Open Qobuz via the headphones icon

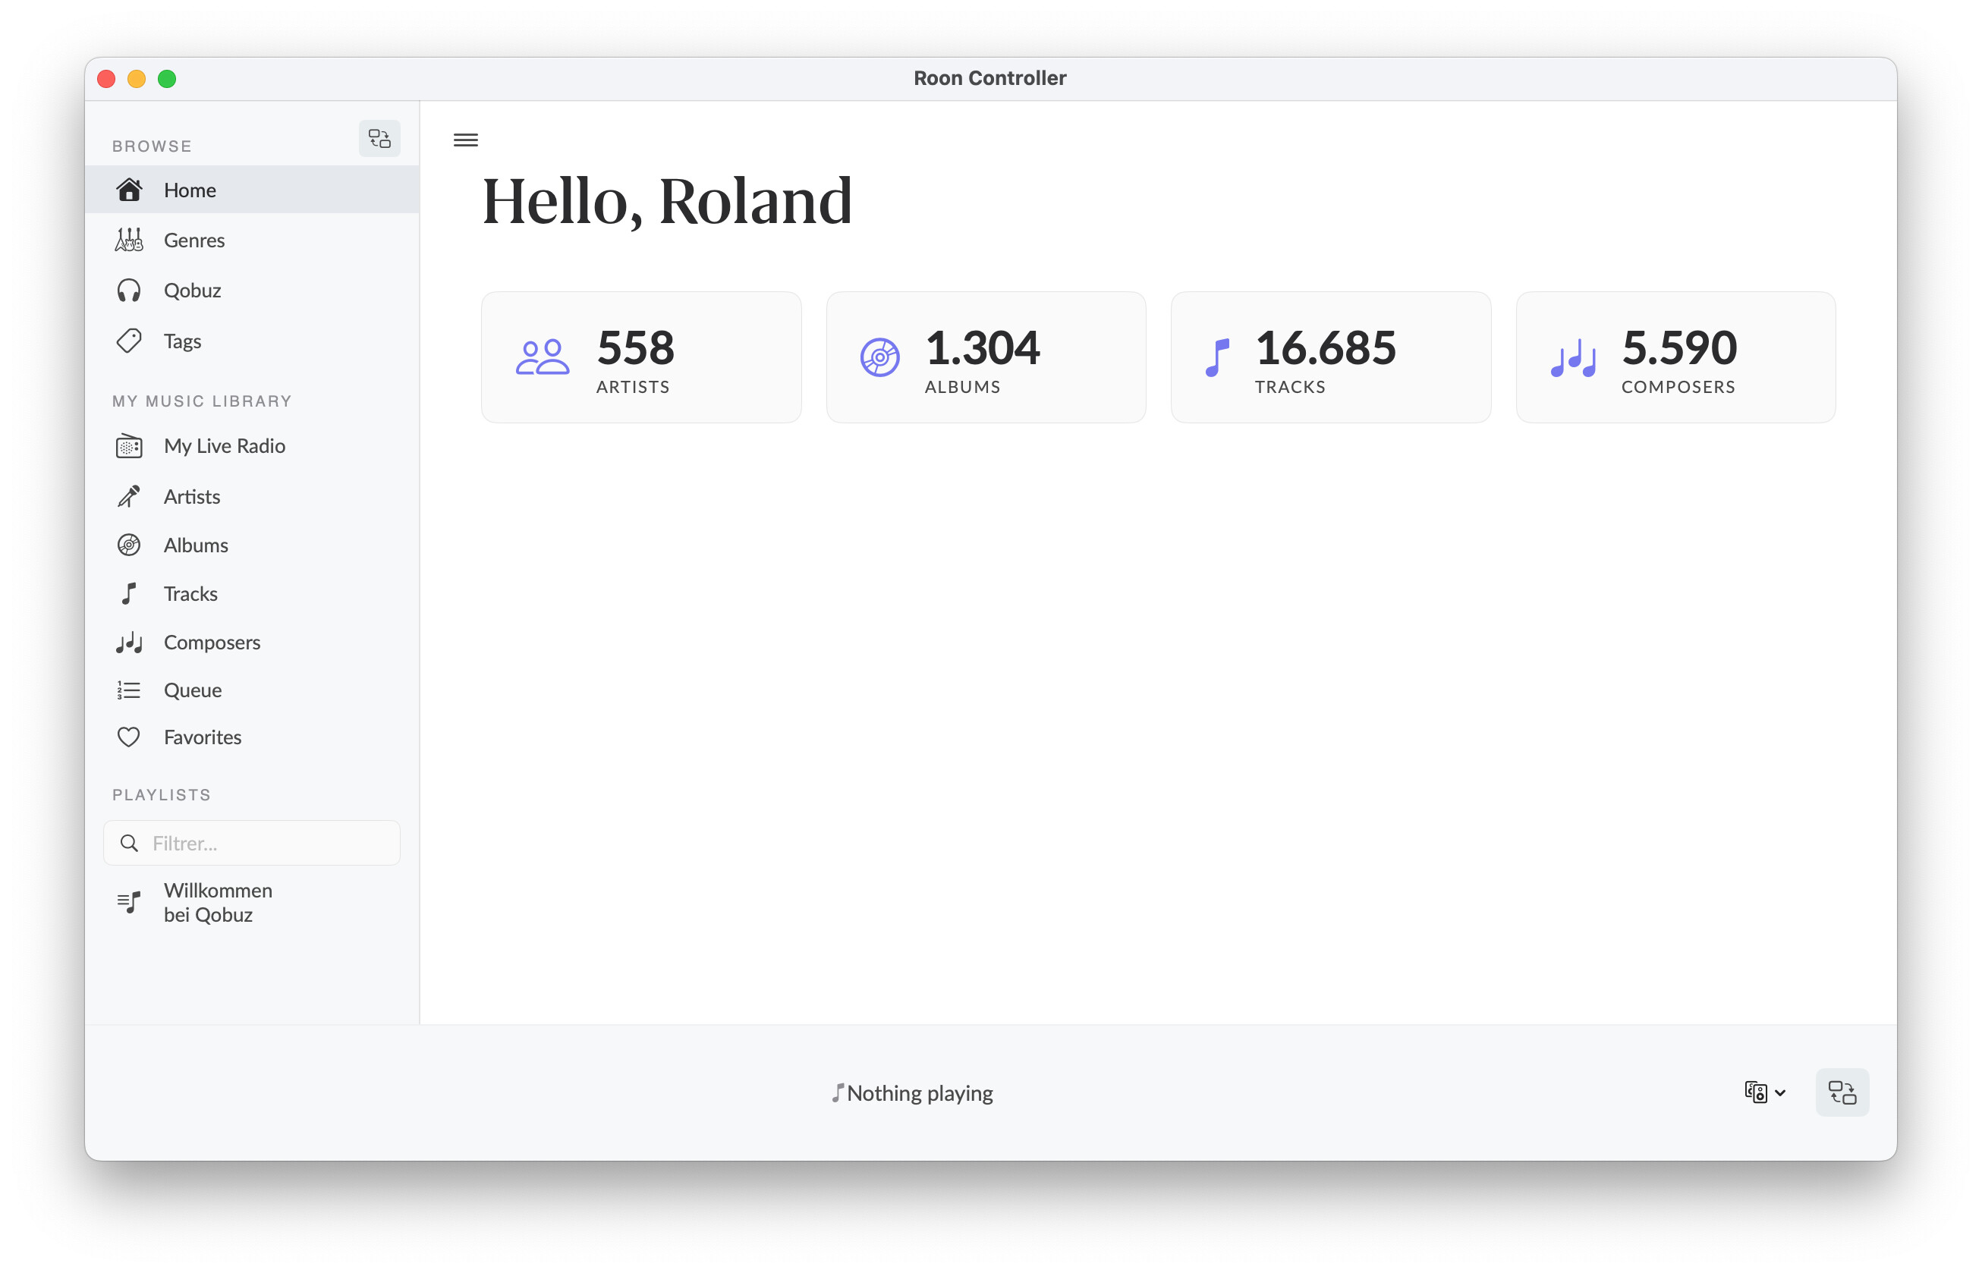(x=129, y=290)
